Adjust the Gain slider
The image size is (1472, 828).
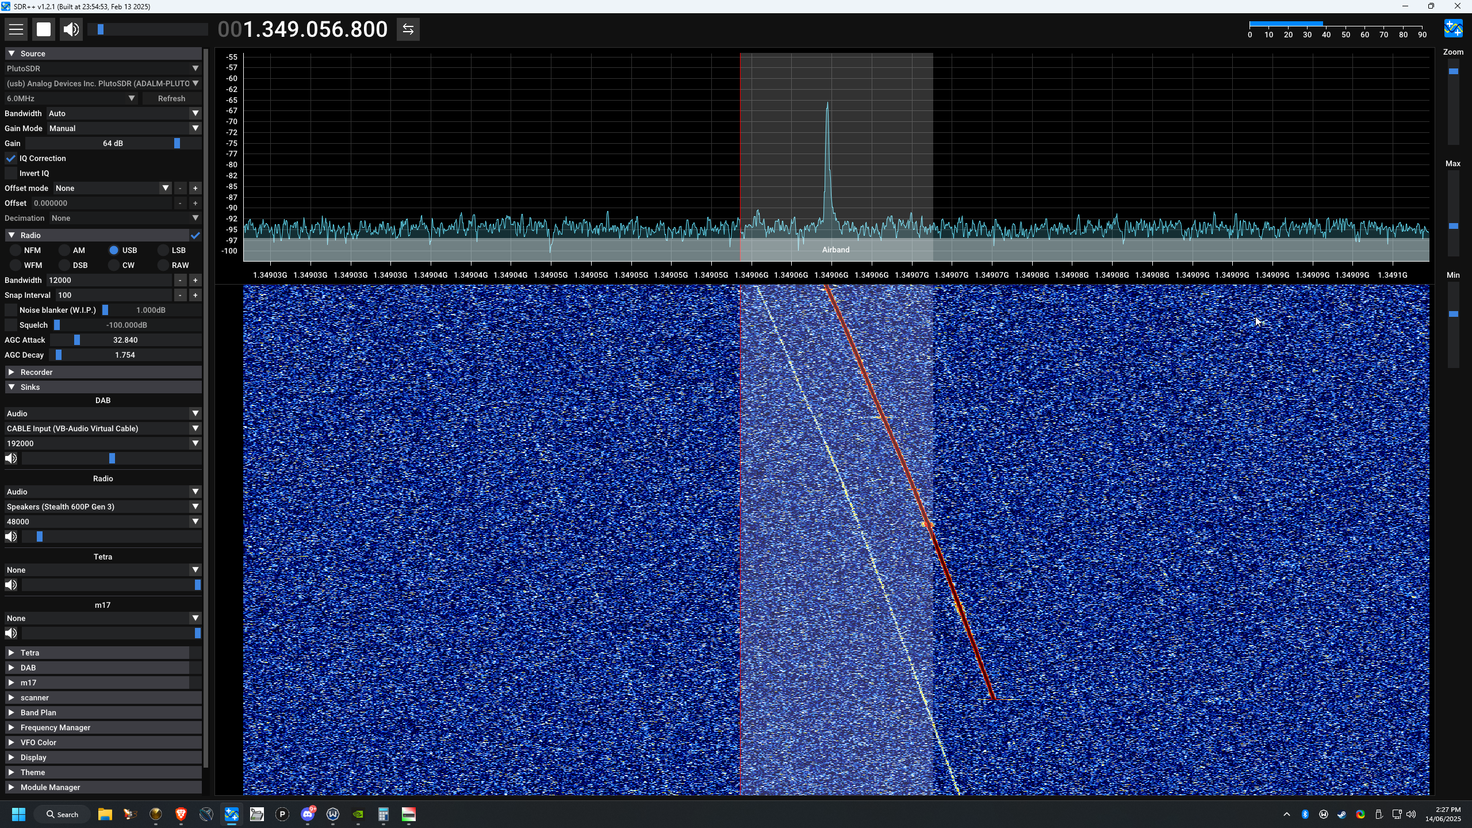point(113,143)
